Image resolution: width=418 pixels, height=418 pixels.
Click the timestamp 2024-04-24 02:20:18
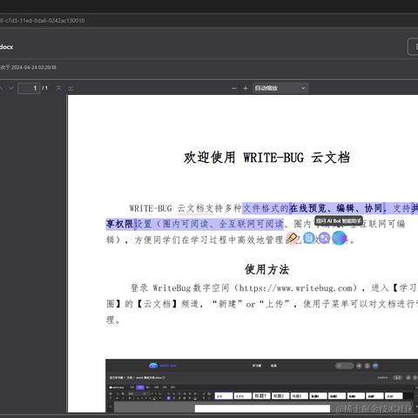pos(33,67)
